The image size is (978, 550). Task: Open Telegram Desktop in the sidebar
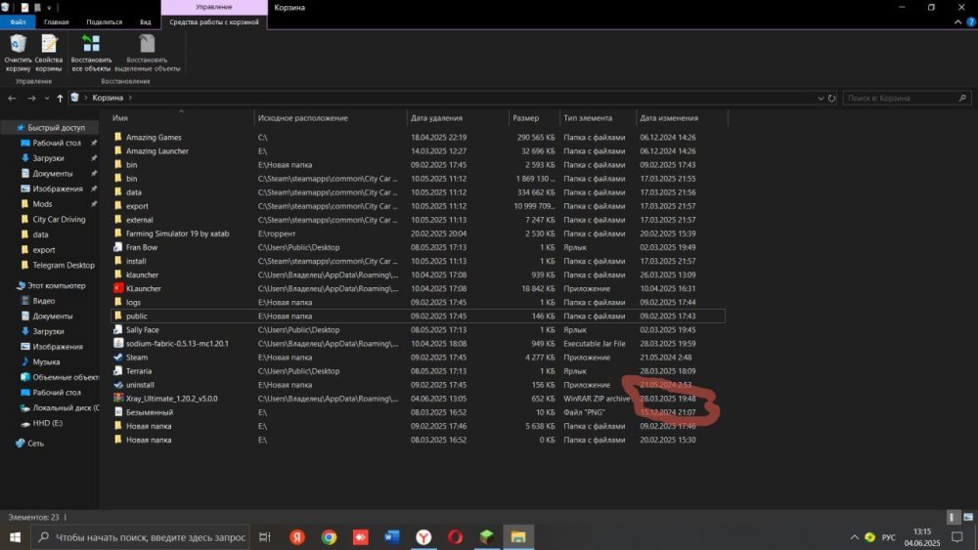pyautogui.click(x=63, y=266)
